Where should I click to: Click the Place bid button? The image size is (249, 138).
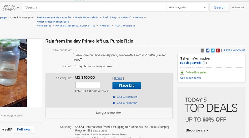point(126,85)
